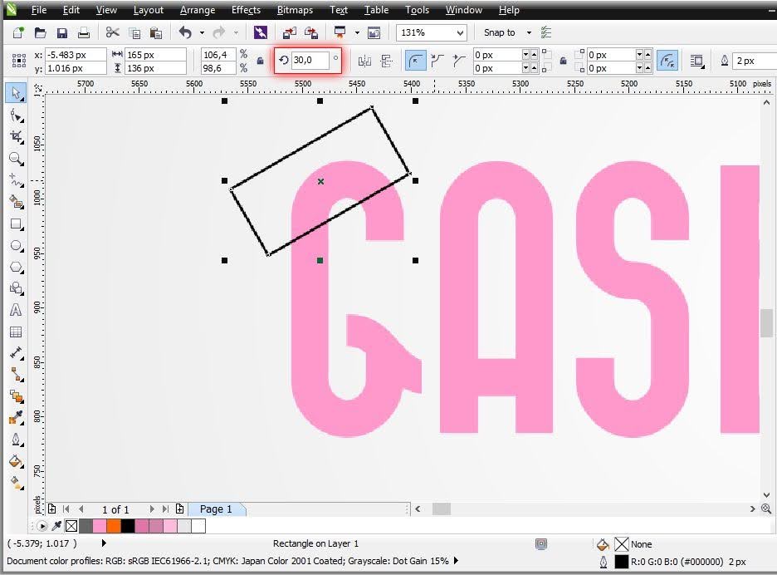Select the Text tool
The height and width of the screenshot is (575, 777).
[x=16, y=310]
